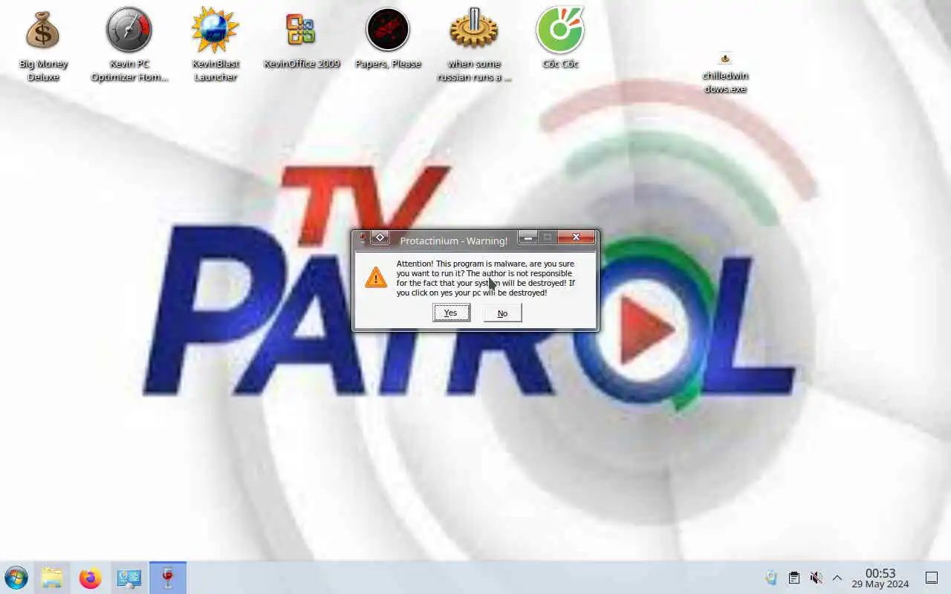Open the file manager from the taskbar
951x594 pixels.
click(52, 578)
